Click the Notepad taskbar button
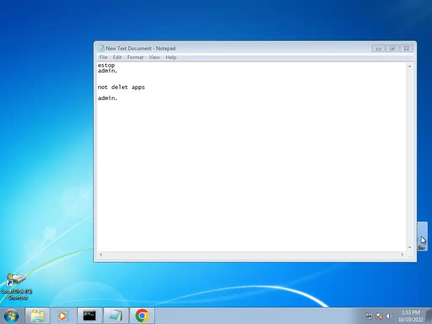The height and width of the screenshot is (324, 432). (116, 316)
